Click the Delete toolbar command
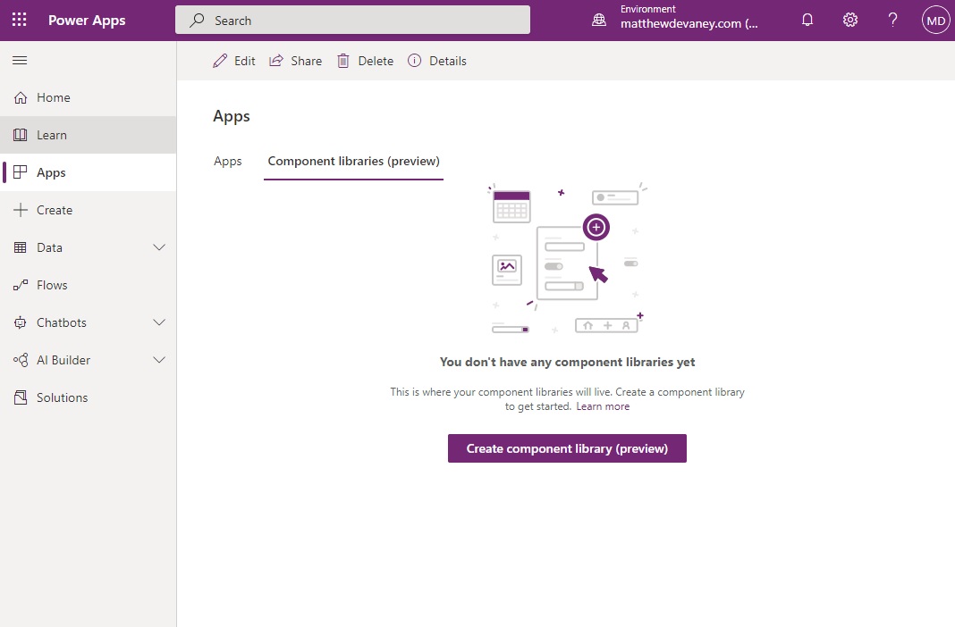This screenshot has width=955, height=627. (x=365, y=60)
